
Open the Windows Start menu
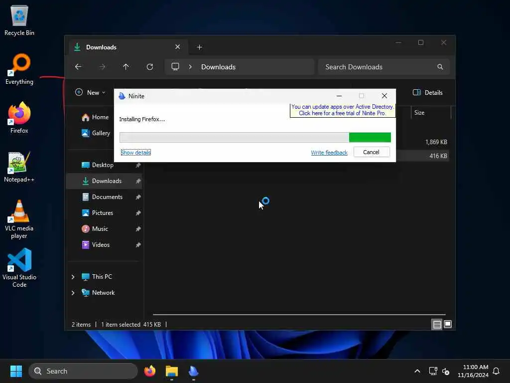(x=16, y=371)
